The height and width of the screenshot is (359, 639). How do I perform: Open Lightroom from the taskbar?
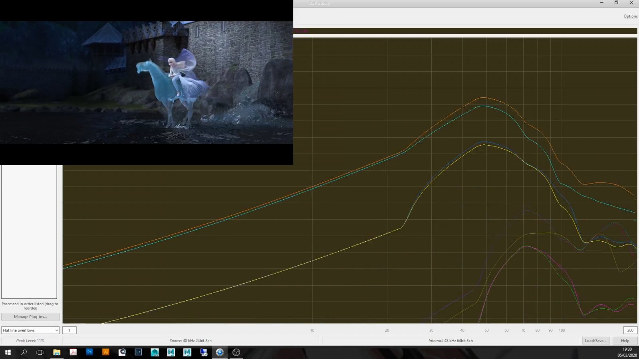[139, 352]
